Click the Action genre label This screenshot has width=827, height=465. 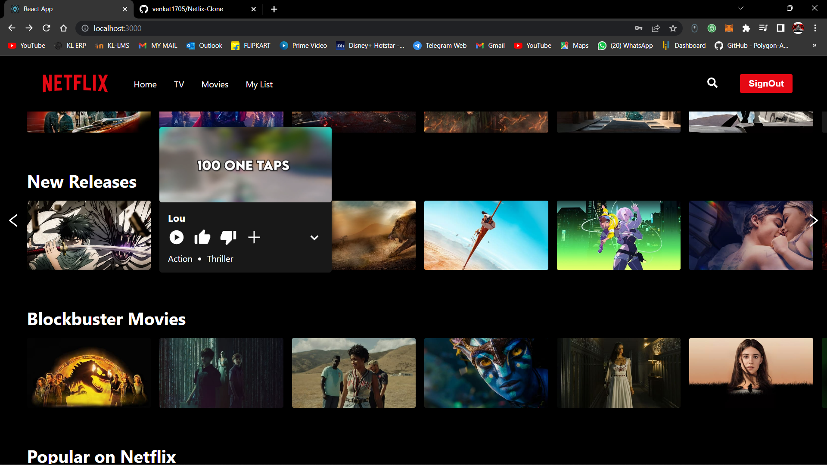(180, 259)
